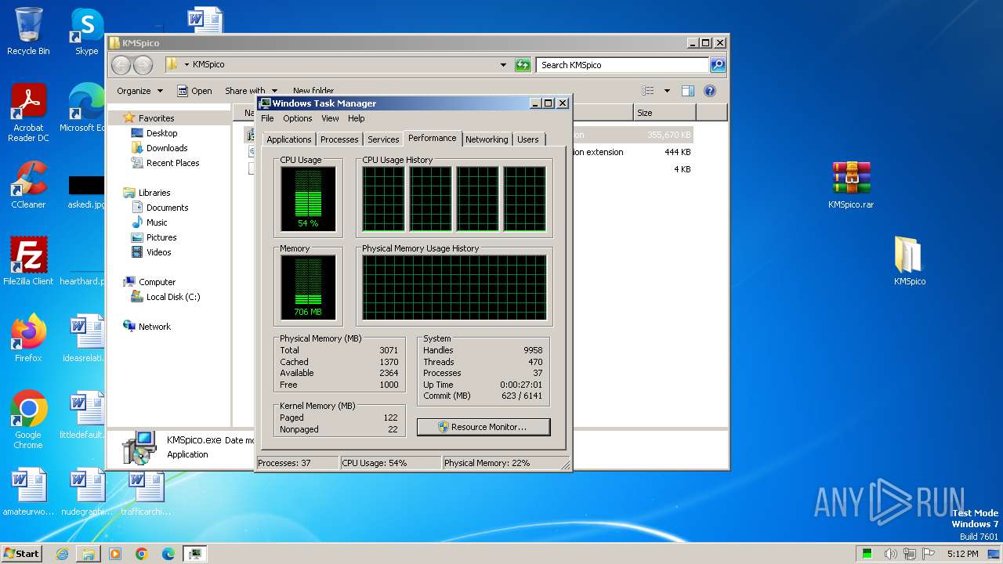Click the Chrome taskbar icon

tap(142, 554)
